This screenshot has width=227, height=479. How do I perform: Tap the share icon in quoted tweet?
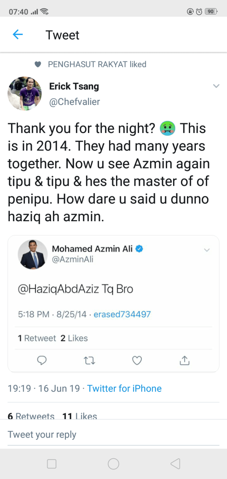(x=184, y=361)
